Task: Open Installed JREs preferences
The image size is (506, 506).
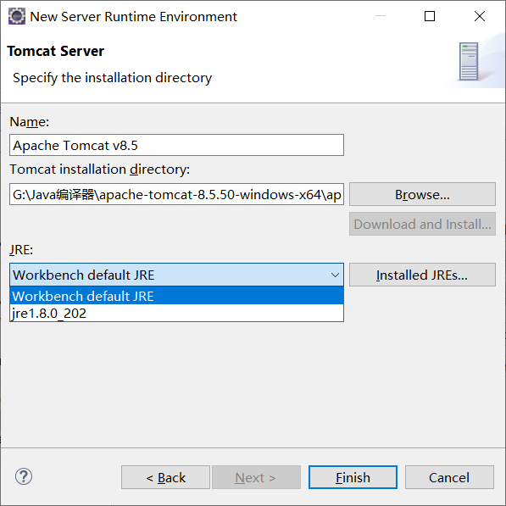Action: pyautogui.click(x=422, y=275)
